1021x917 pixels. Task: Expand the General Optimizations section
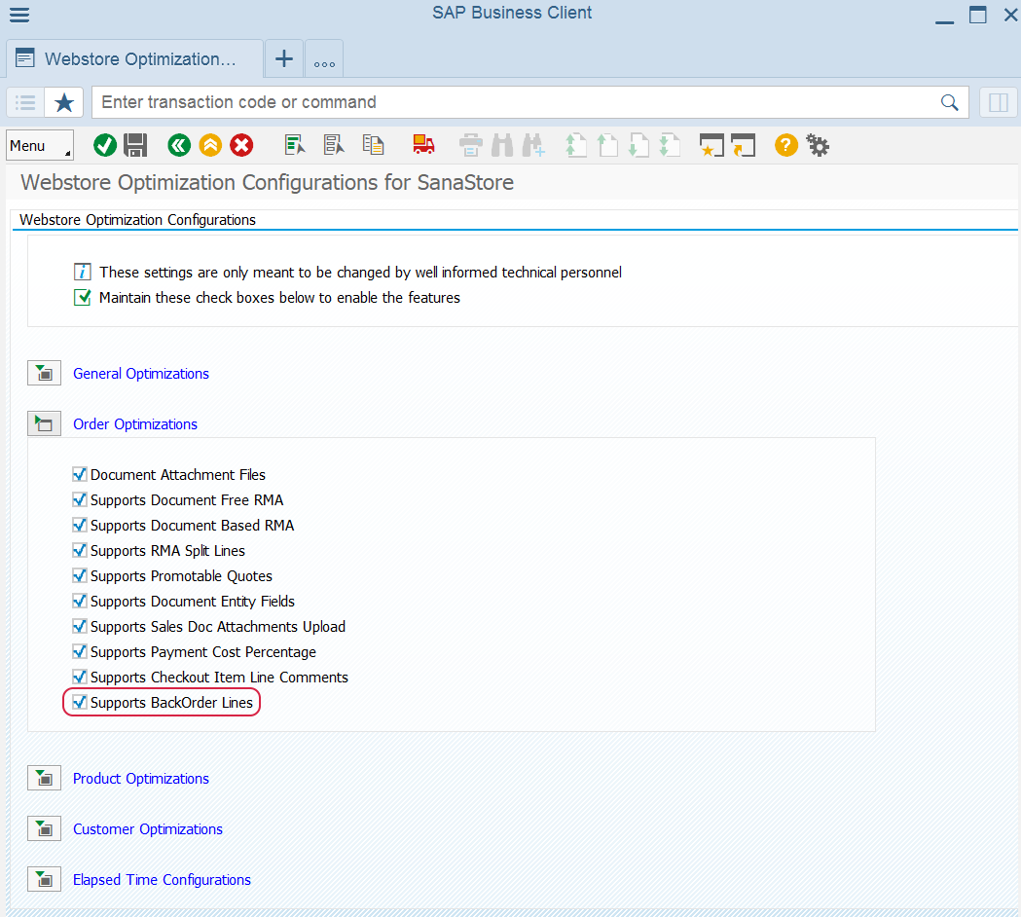(x=44, y=373)
